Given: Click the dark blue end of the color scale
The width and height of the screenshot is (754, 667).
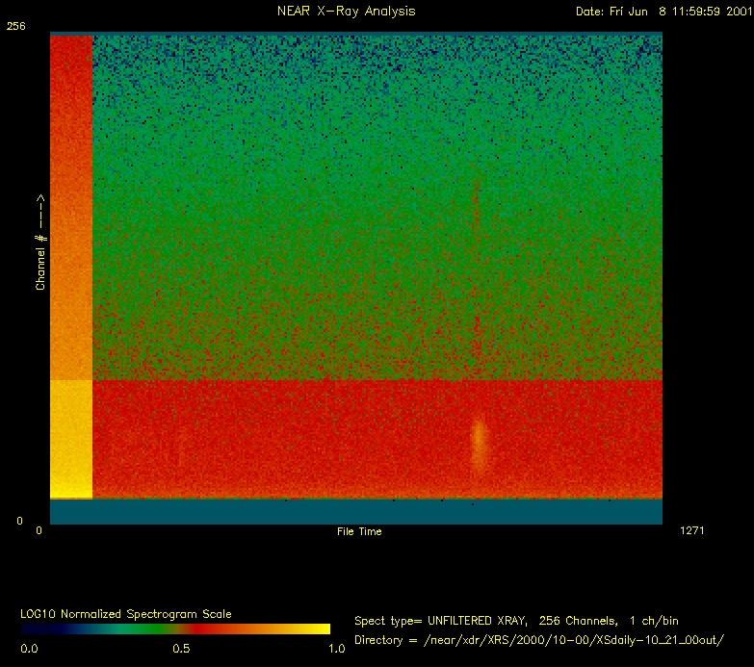Looking at the screenshot, I should pyautogui.click(x=31, y=629).
